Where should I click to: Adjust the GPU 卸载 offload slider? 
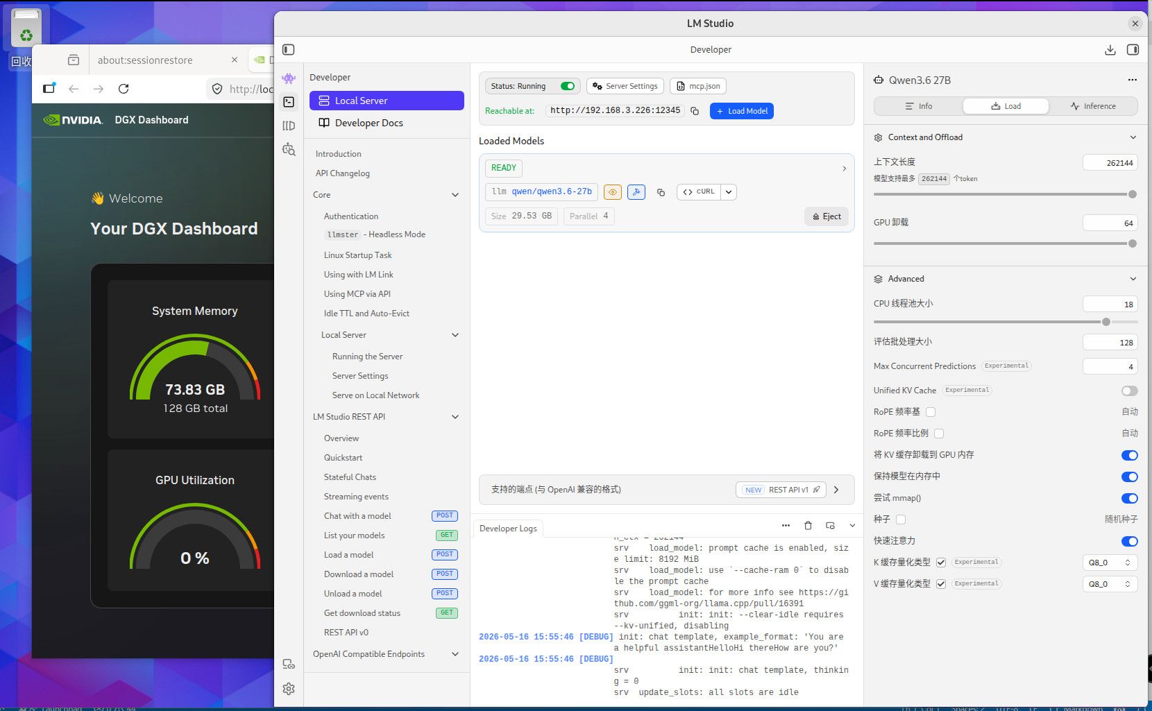pos(1005,243)
